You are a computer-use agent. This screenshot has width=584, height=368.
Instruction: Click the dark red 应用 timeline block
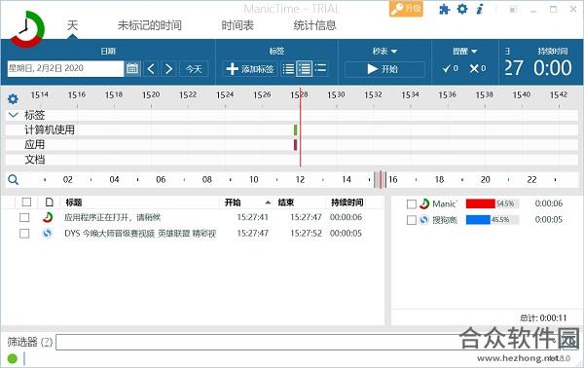[295, 144]
